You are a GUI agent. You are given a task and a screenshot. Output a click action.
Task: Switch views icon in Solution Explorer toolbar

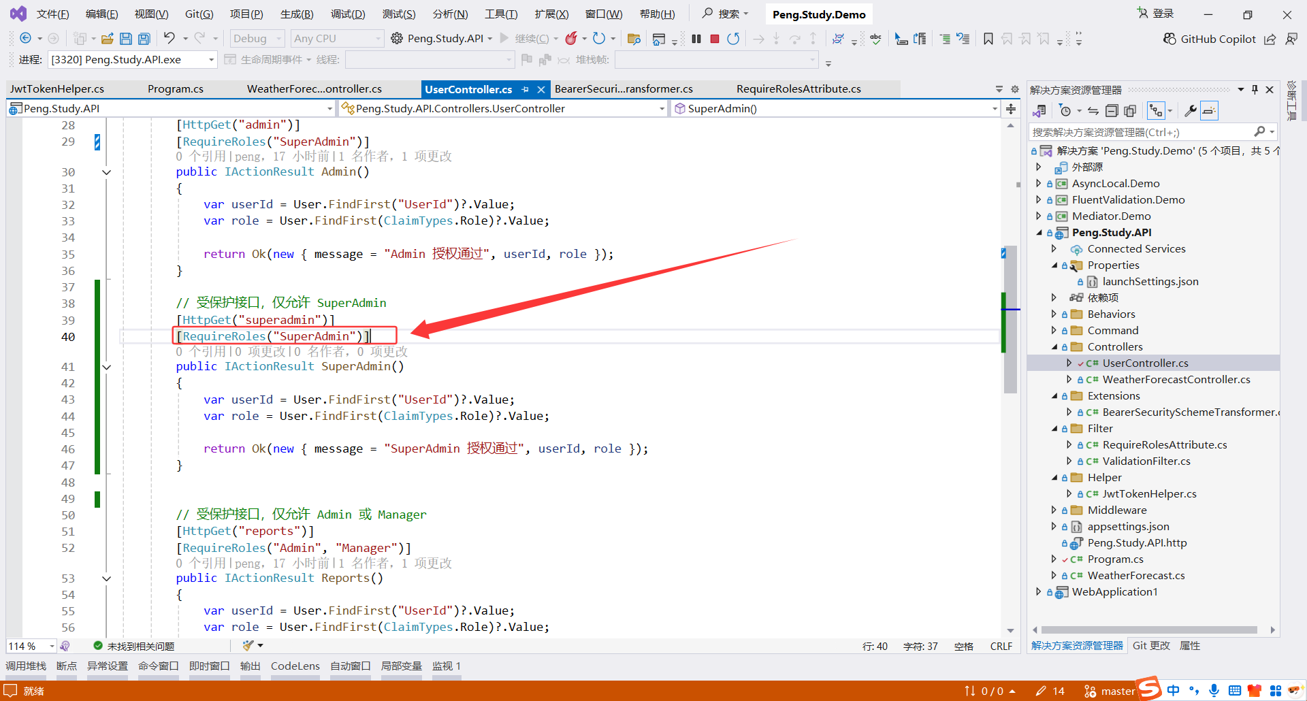[1039, 111]
